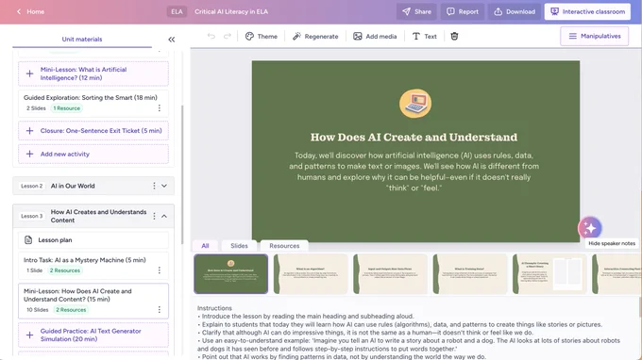Open the Share button

[416, 12]
